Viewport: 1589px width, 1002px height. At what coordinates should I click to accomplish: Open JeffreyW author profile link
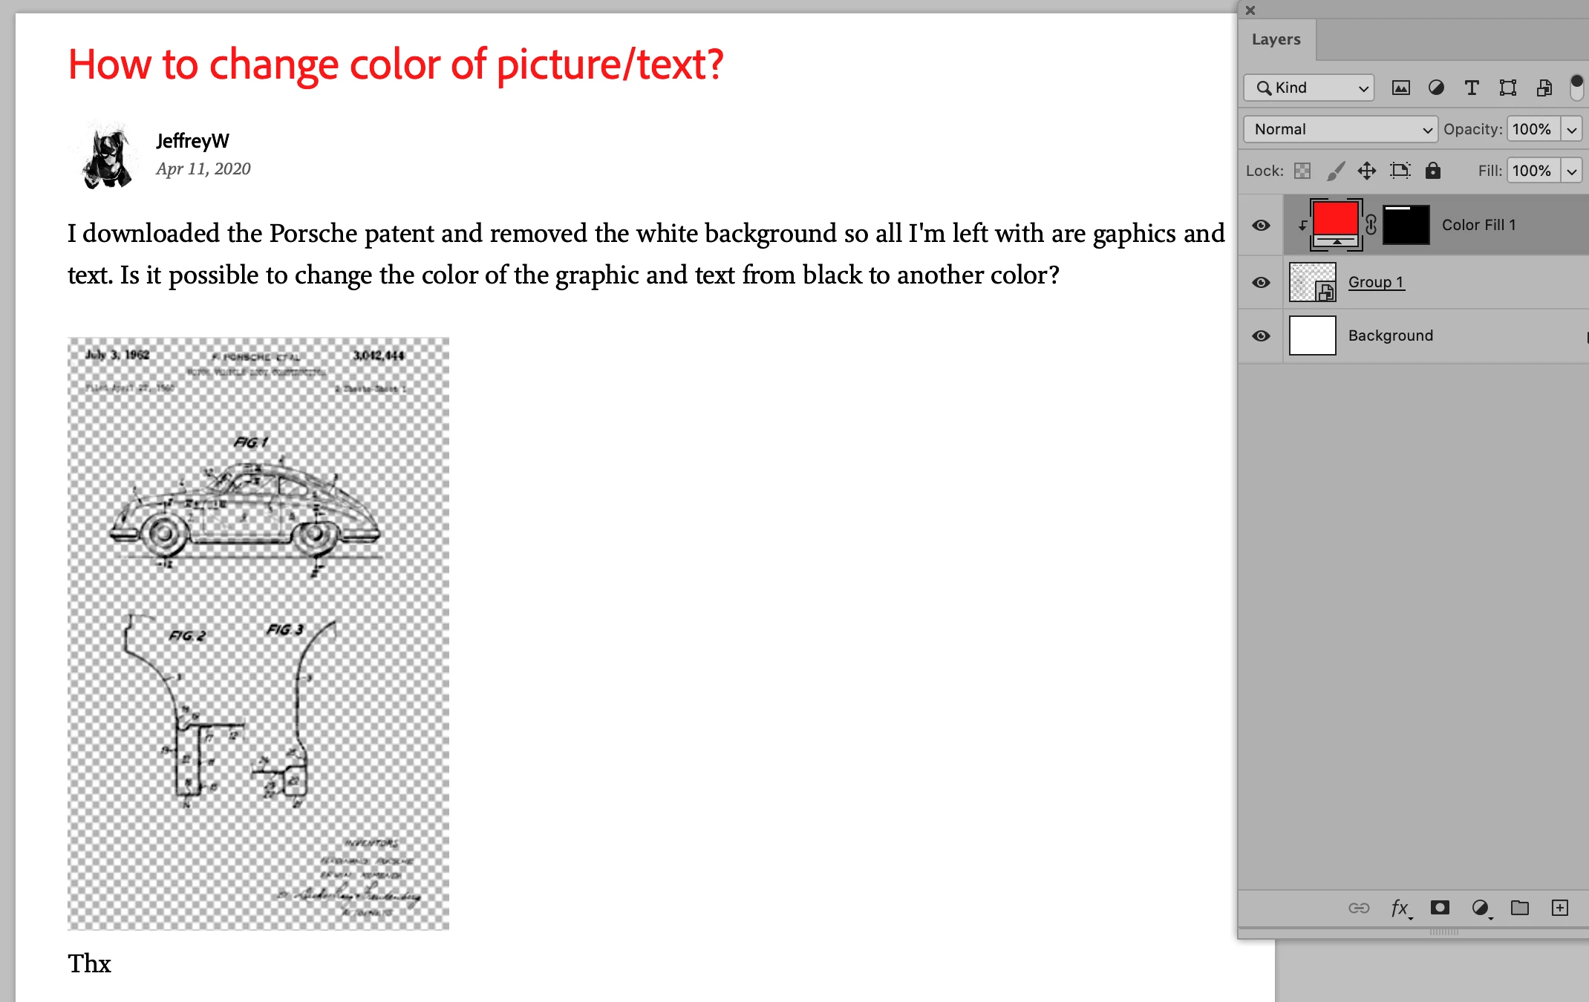pos(192,141)
